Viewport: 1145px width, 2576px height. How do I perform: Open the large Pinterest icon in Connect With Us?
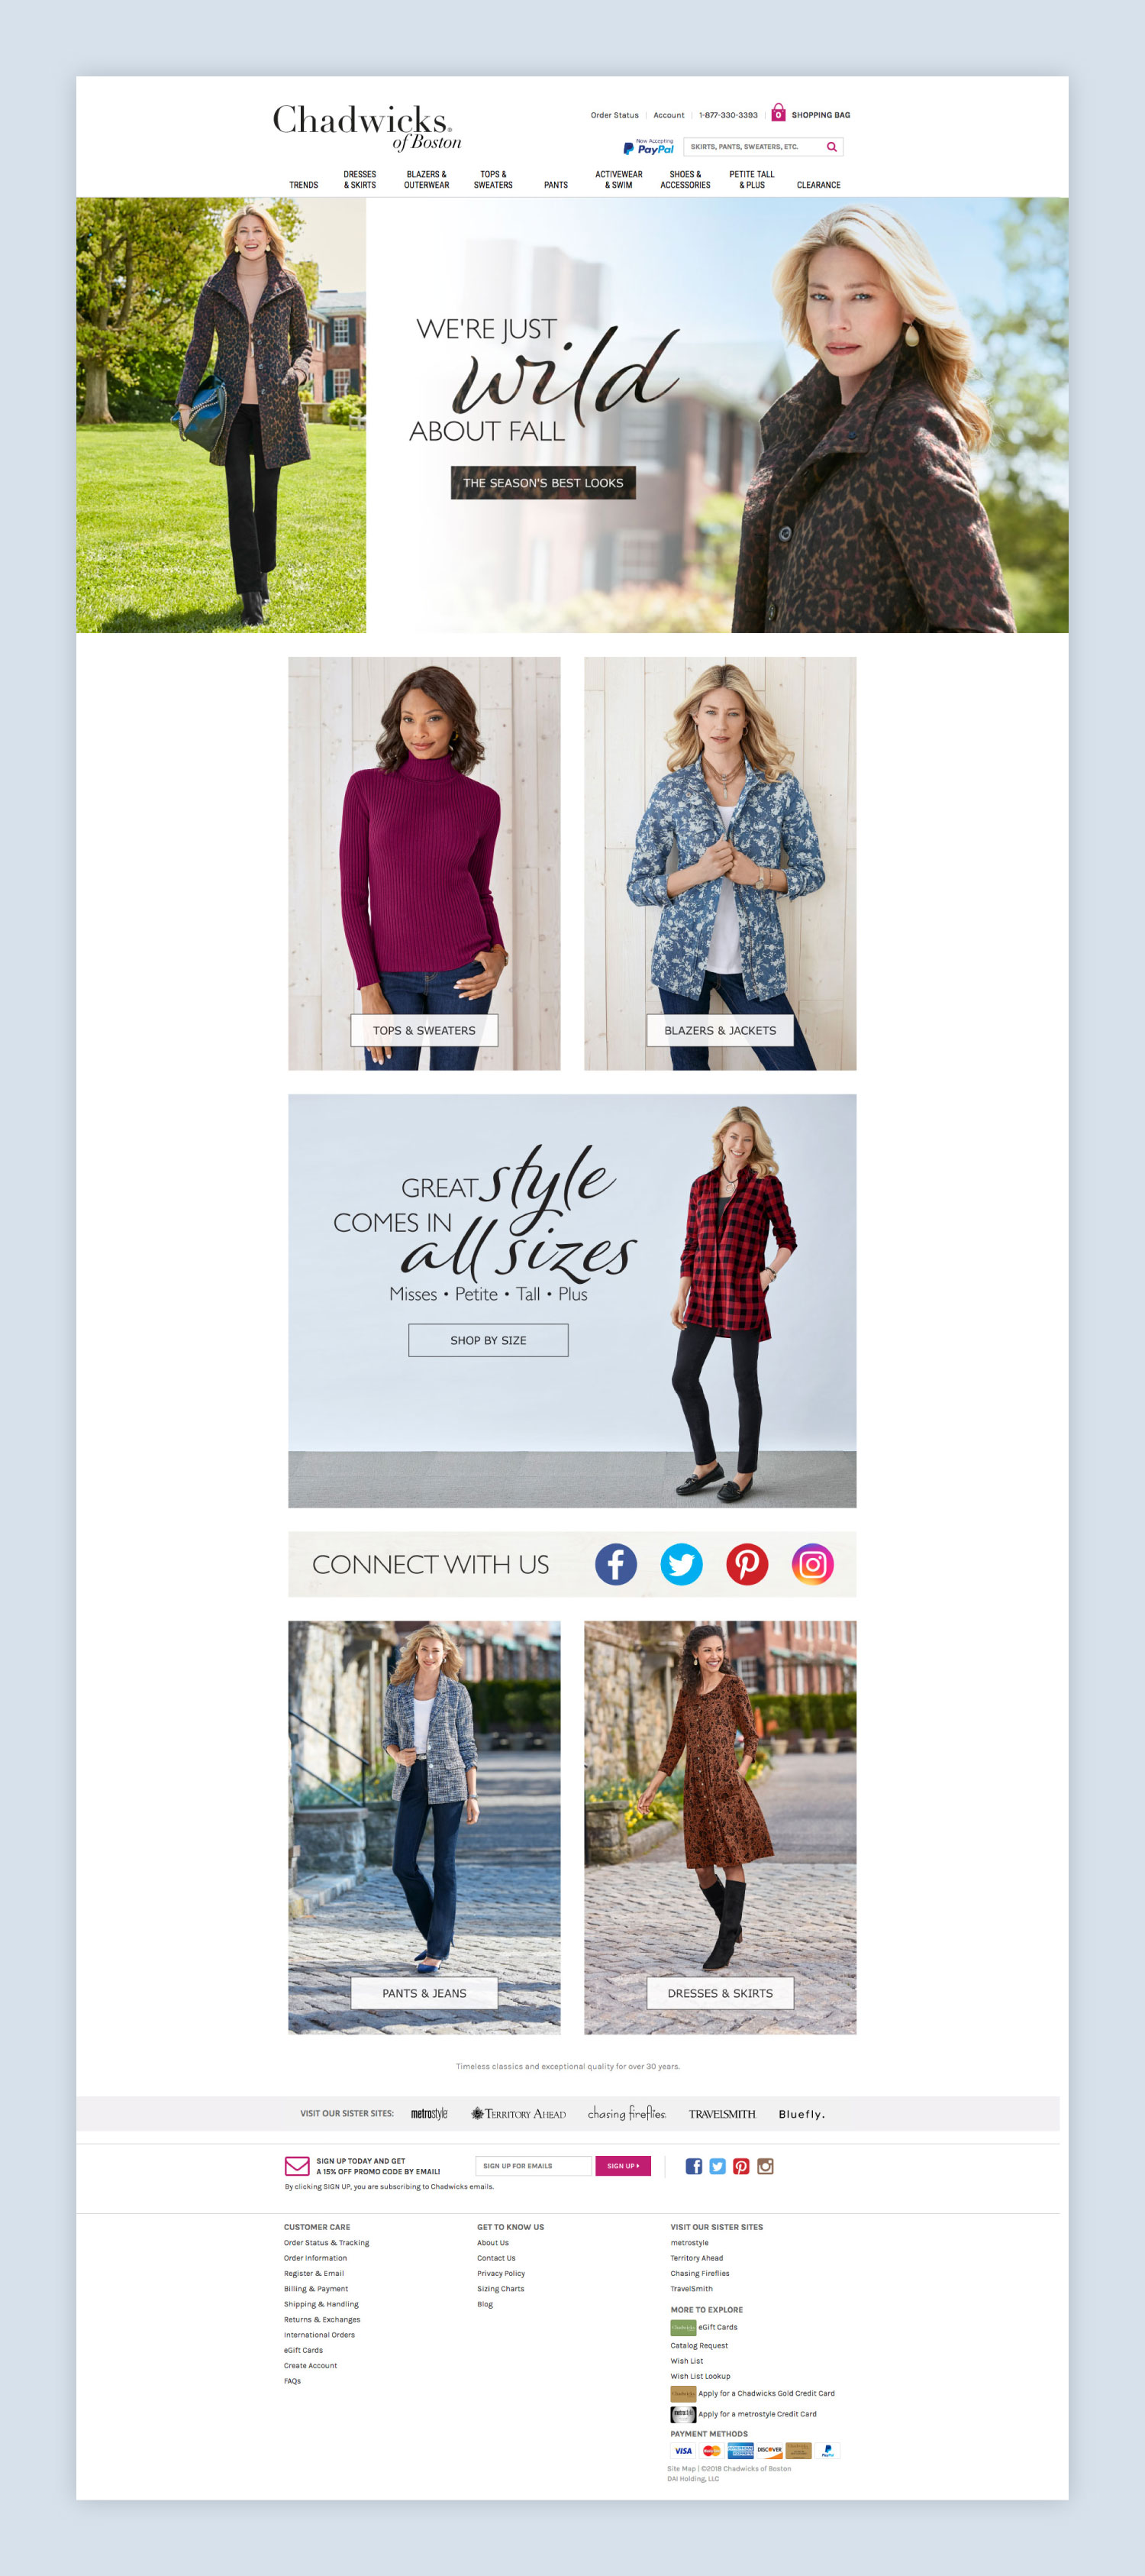pyautogui.click(x=747, y=1564)
